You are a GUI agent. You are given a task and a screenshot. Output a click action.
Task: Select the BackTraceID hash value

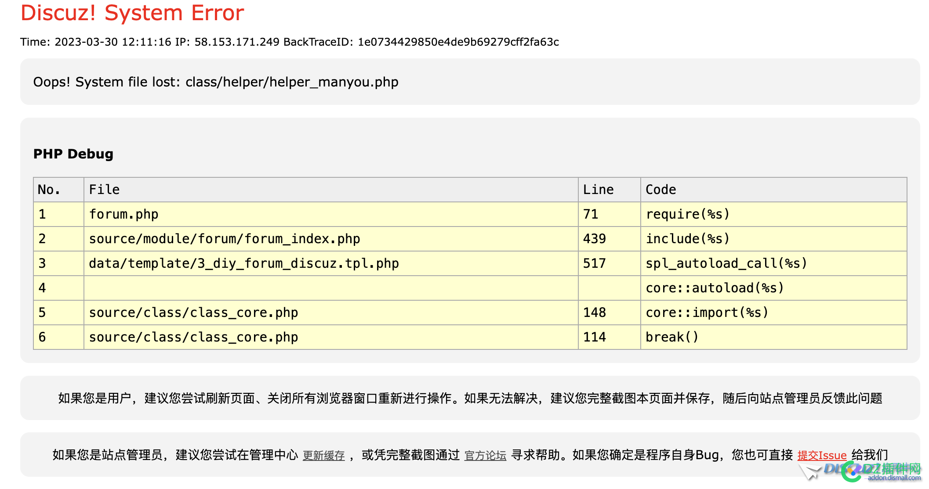(x=458, y=42)
